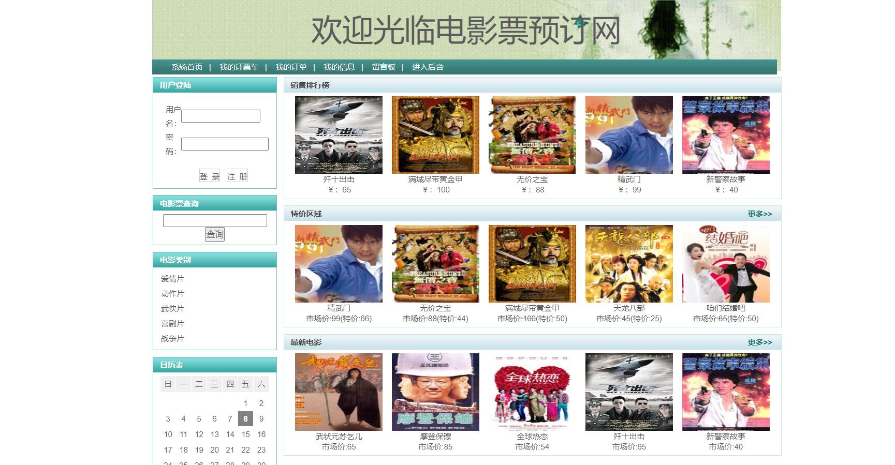Screen dimensions: 895x465
Task: Open 咱们结婚吧 poster in 特价区域
Action: pos(726,264)
